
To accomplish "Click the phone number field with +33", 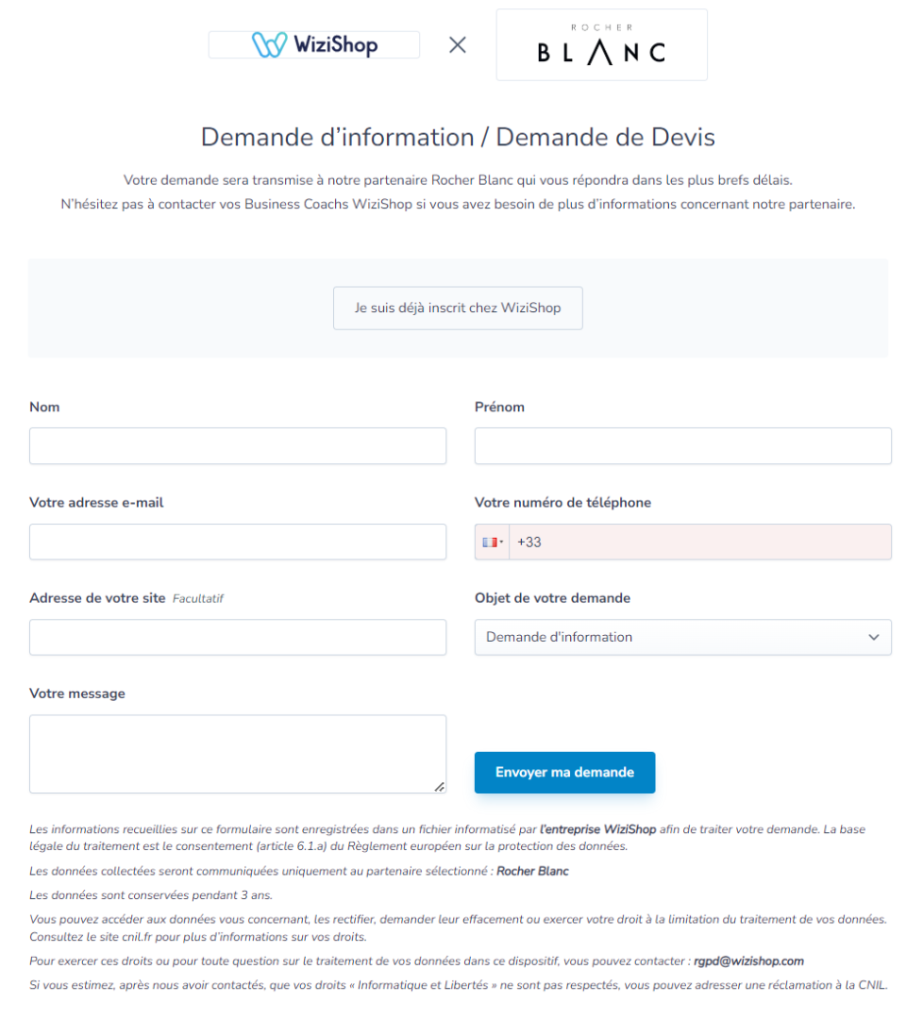I will pyautogui.click(x=700, y=542).
